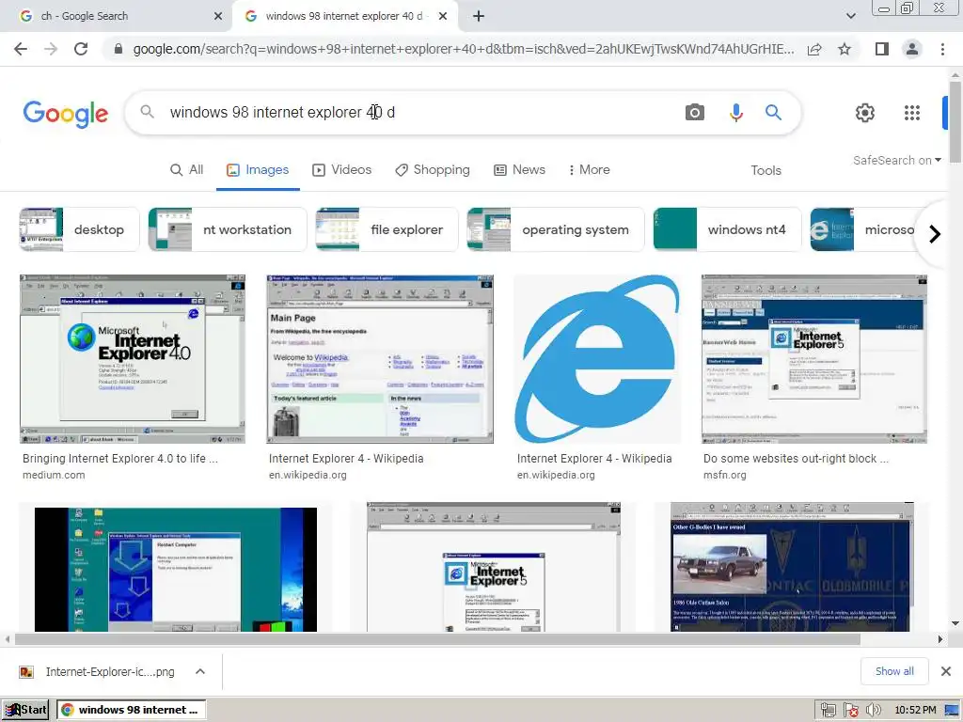Image resolution: width=963 pixels, height=722 pixels.
Task: Filter images by 'desktop' chip
Action: click(x=79, y=229)
